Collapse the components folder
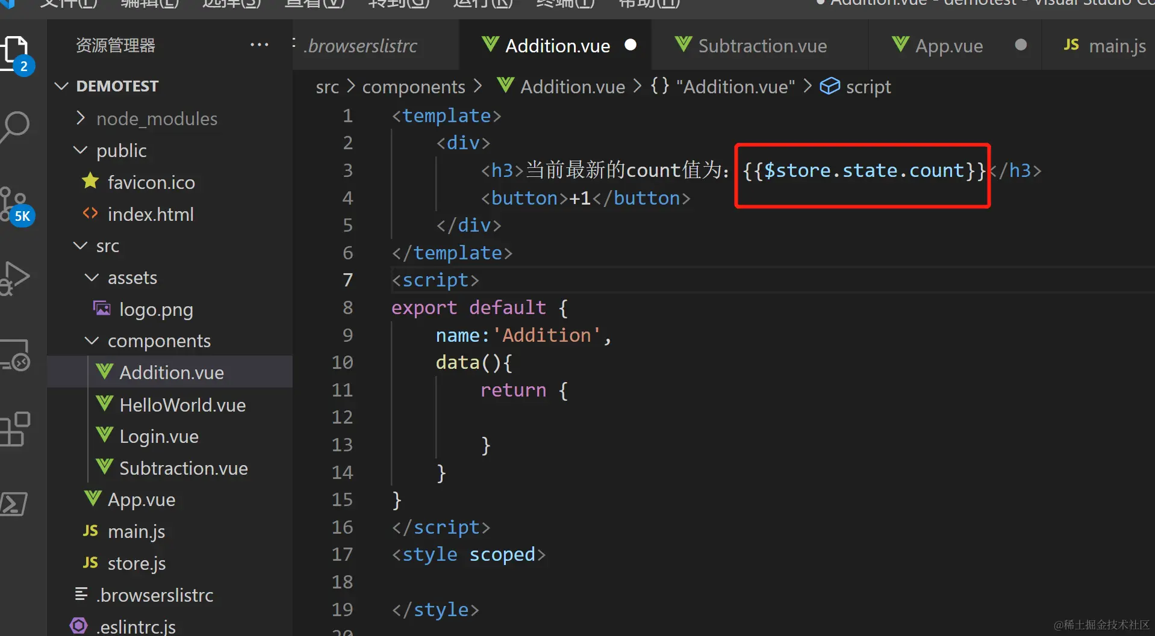The height and width of the screenshot is (636, 1155). pos(92,341)
